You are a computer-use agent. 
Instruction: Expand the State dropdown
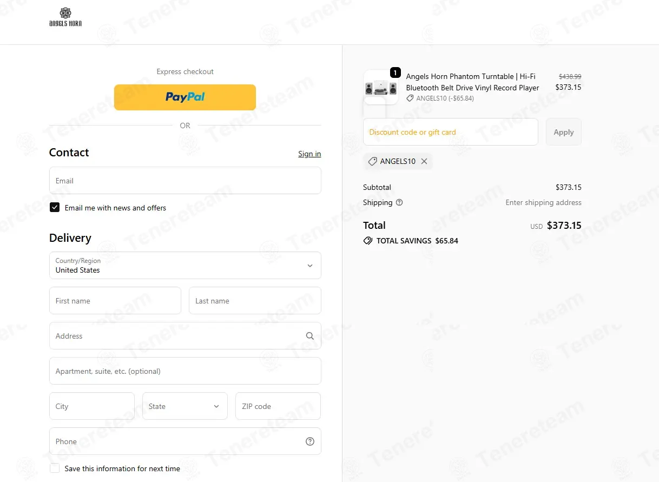coord(185,406)
